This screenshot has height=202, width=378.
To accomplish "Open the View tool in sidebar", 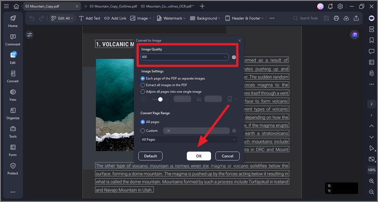I will click(x=13, y=95).
